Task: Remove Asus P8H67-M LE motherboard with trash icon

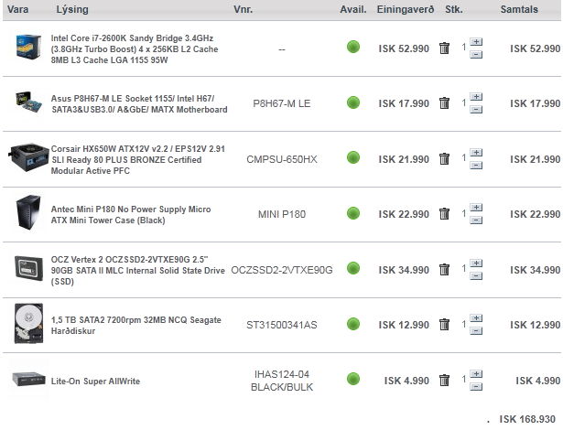Action: 444,103
